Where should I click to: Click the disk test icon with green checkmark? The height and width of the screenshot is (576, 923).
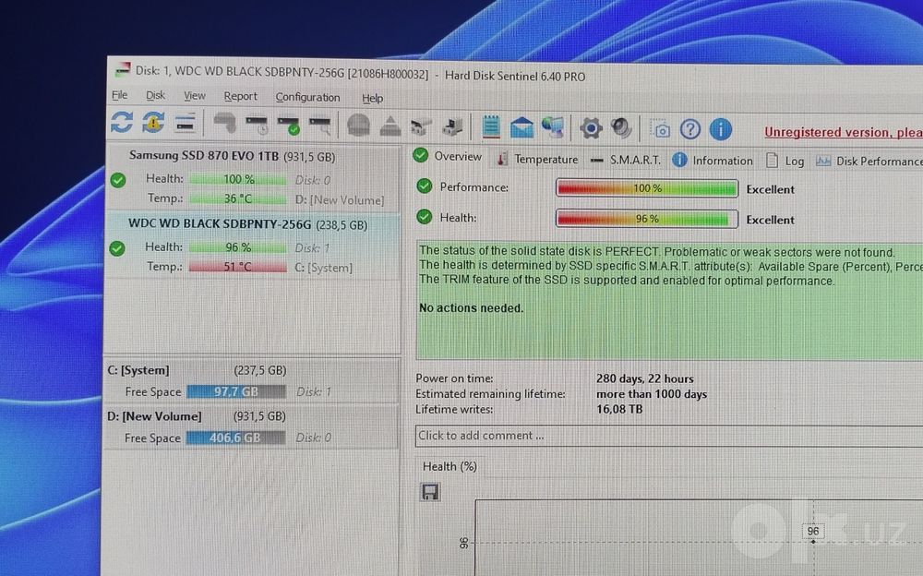(288, 126)
